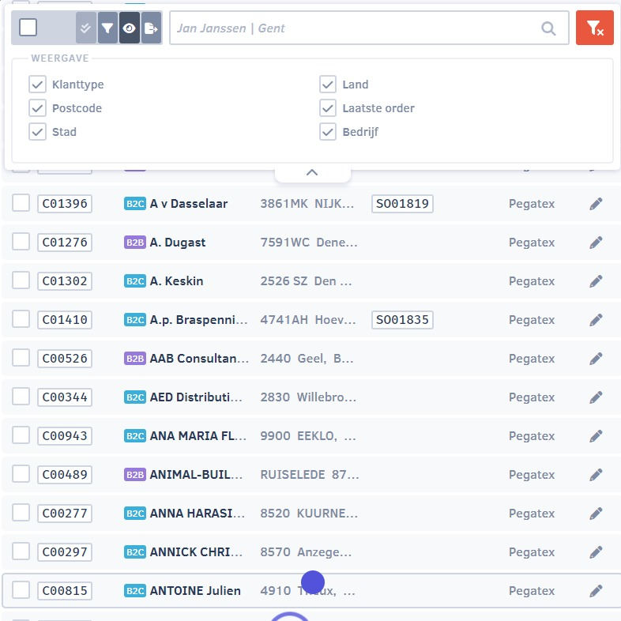Open customer code C01410
This screenshot has height=621, width=621.
click(65, 320)
